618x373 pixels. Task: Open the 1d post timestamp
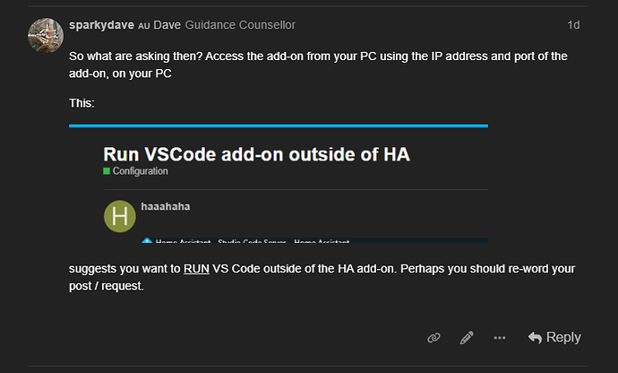coord(573,25)
